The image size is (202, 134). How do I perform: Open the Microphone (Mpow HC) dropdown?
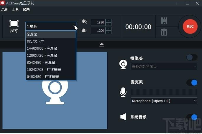point(164,101)
